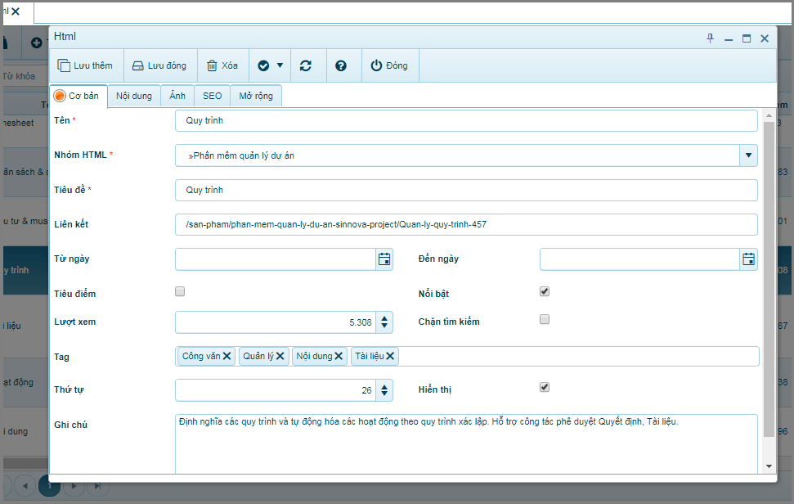Click page 1 in background pager
This screenshot has height=504, width=794.
pyautogui.click(x=49, y=486)
